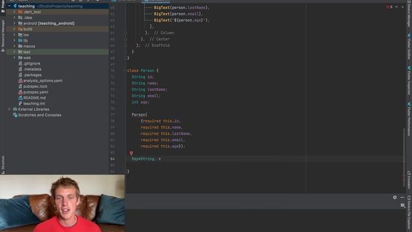
Task: Click the Scratches and Consoles icon
Action: pos(15,115)
